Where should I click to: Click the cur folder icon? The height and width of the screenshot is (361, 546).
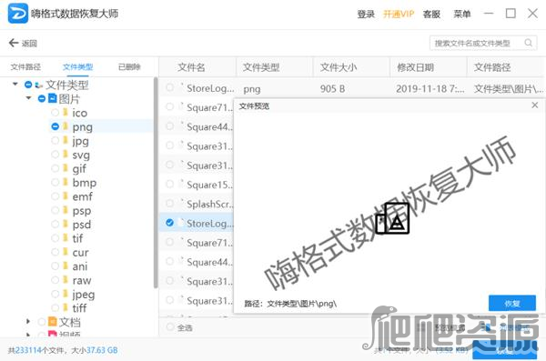(x=65, y=251)
